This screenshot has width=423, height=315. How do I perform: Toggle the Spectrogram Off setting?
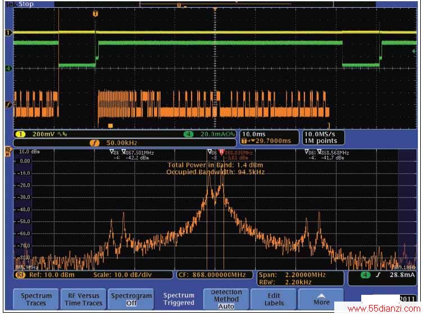[x=131, y=299]
